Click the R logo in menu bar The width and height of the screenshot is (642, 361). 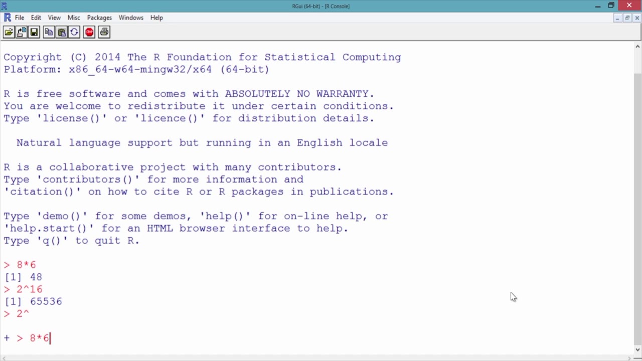click(8, 18)
